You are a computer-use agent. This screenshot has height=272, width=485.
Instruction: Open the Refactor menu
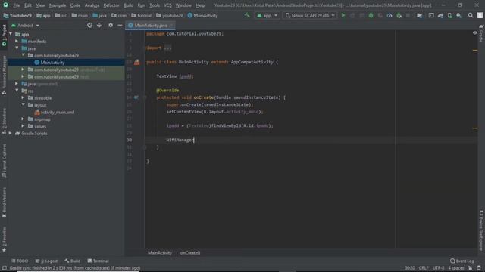pyautogui.click(x=111, y=5)
